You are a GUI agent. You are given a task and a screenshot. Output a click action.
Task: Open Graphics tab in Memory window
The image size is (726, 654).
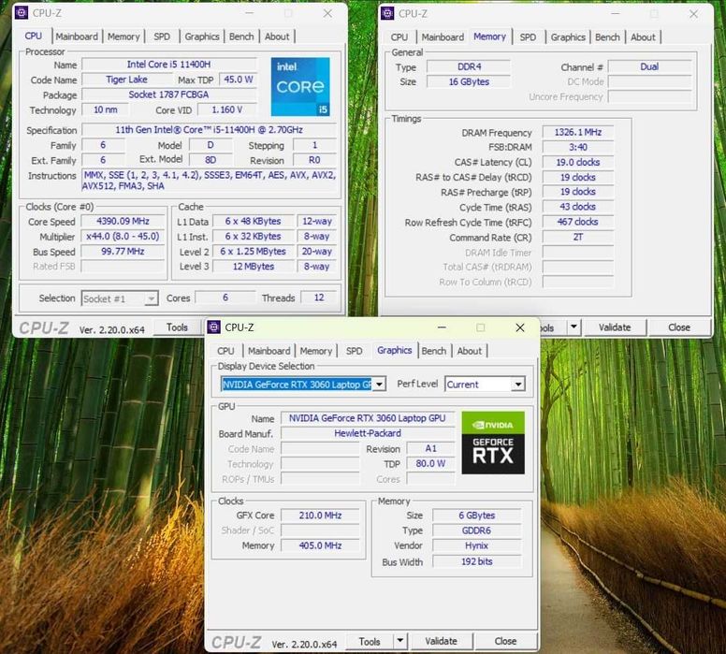(x=568, y=37)
